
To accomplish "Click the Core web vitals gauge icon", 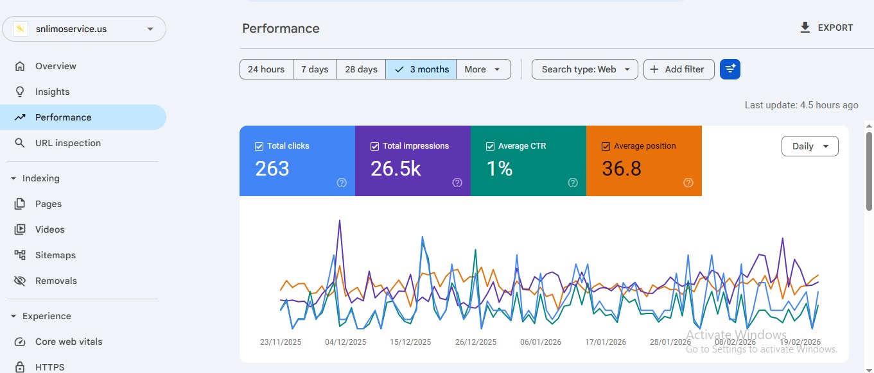I will (x=20, y=342).
